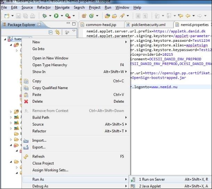This screenshot has height=189, width=212.
Task: Open the External Tools dropdown arrow
Action: tap(74, 16)
